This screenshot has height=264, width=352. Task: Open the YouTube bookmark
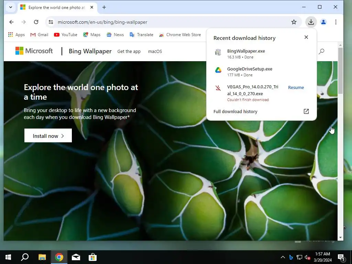66,35
